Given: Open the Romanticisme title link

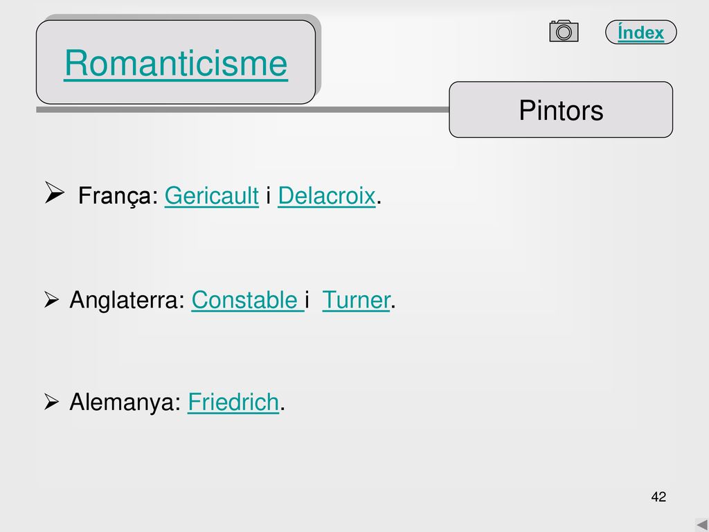Looking at the screenshot, I should pos(176,63).
